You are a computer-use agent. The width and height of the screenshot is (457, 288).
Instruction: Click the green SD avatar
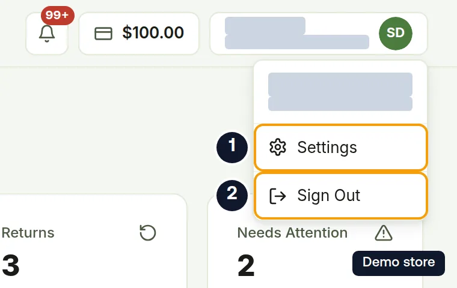click(x=396, y=33)
